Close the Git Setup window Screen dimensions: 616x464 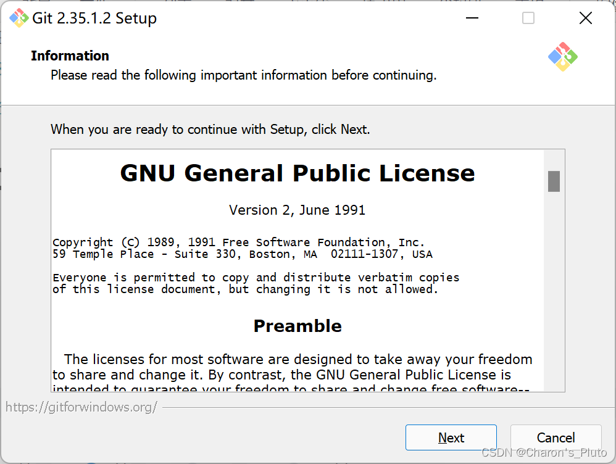coord(585,18)
